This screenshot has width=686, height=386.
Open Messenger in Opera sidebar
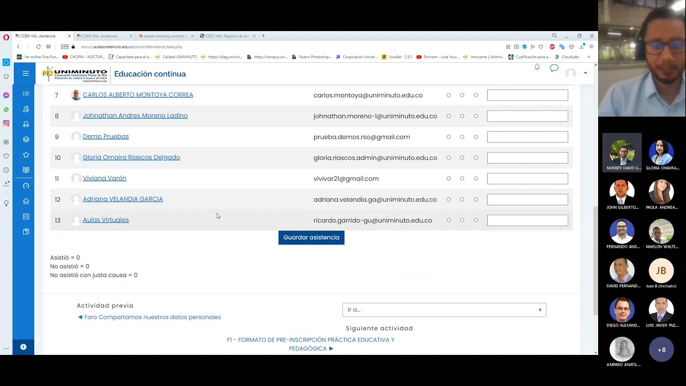[x=6, y=95]
